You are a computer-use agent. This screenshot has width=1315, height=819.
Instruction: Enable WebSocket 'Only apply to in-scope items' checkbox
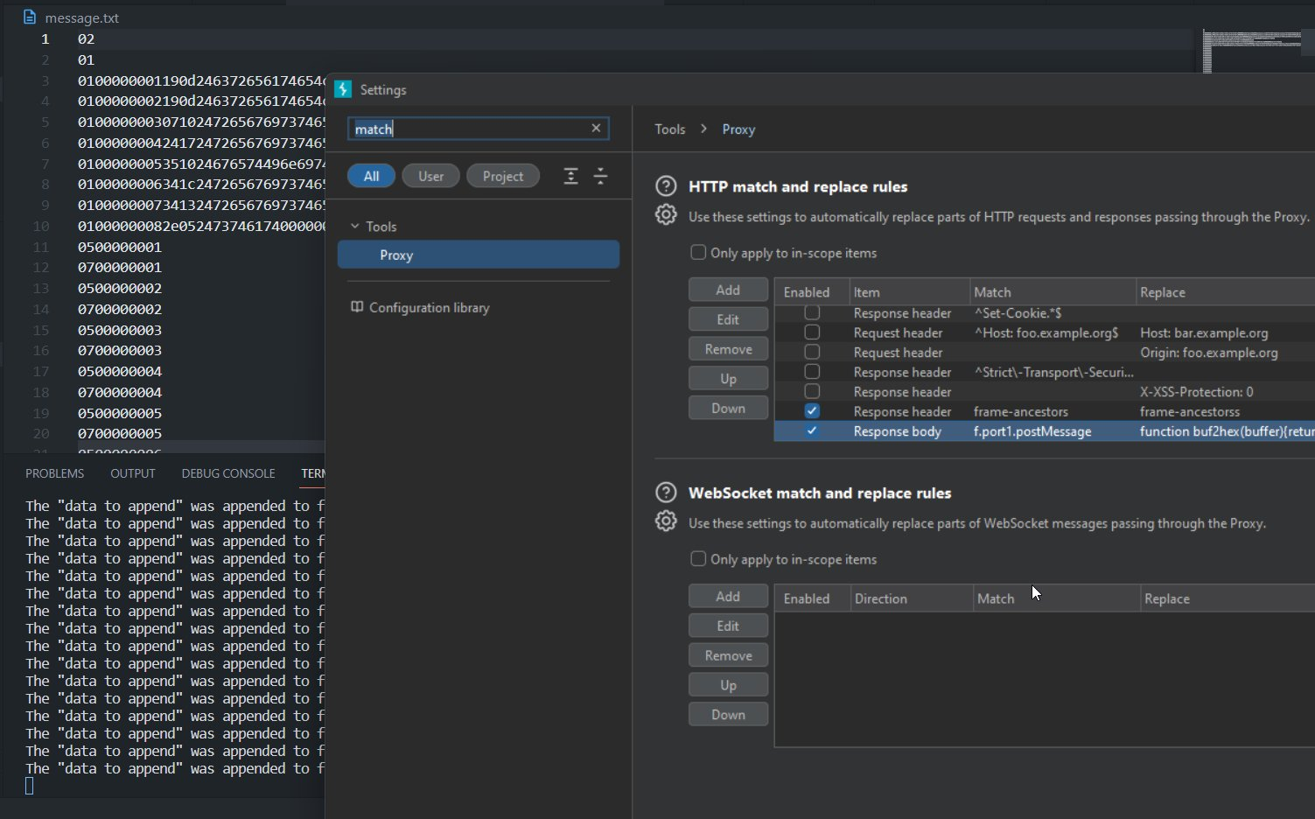698,559
